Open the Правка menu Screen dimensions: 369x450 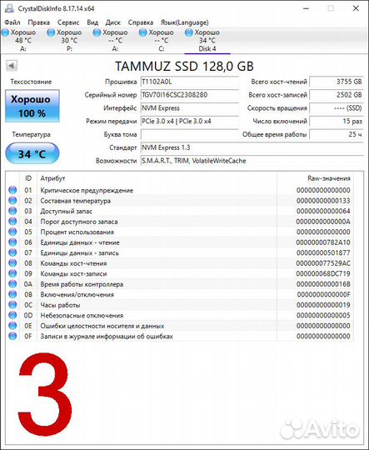click(39, 22)
